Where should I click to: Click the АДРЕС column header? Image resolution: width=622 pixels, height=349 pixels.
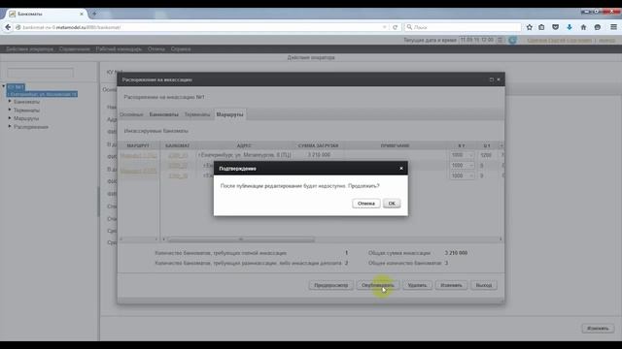[x=244, y=145]
